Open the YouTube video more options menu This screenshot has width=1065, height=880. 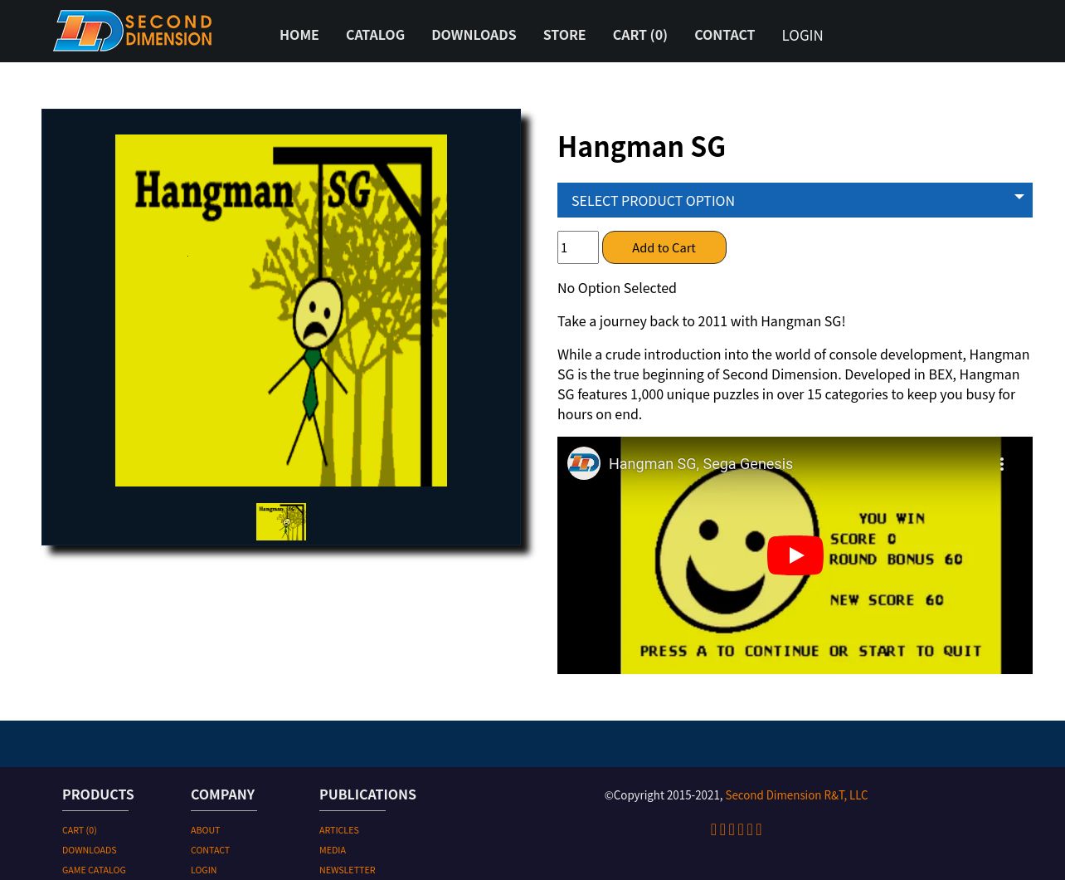[1001, 464]
